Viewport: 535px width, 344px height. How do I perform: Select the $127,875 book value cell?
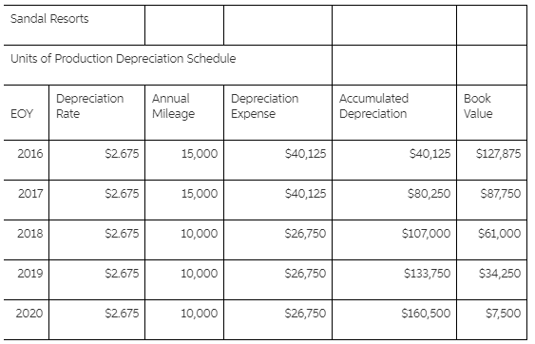point(491,160)
